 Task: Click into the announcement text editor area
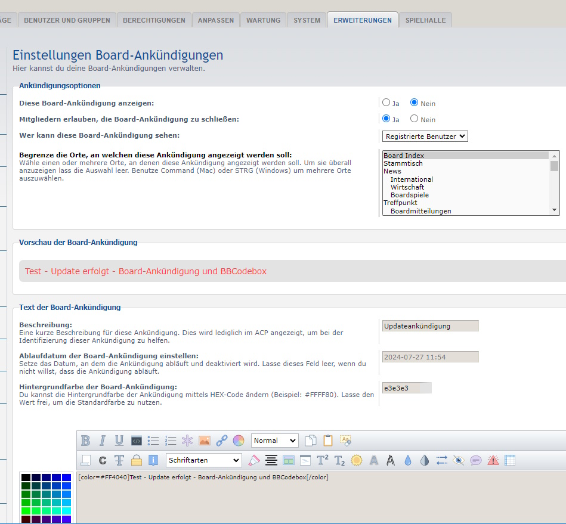click(x=321, y=498)
